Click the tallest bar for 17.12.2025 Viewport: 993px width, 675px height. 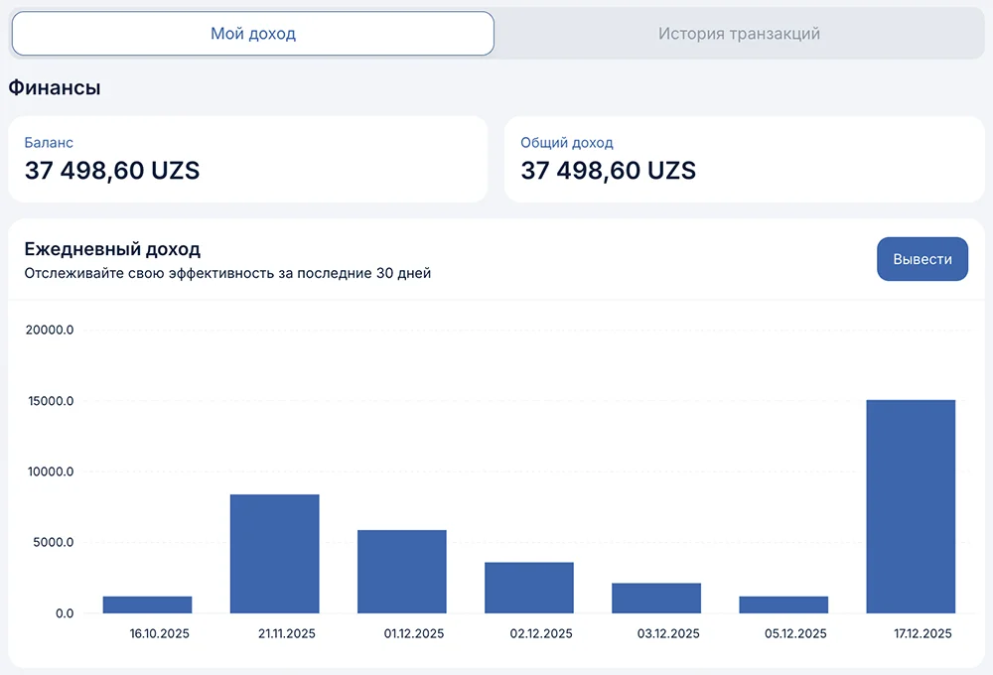click(x=911, y=506)
